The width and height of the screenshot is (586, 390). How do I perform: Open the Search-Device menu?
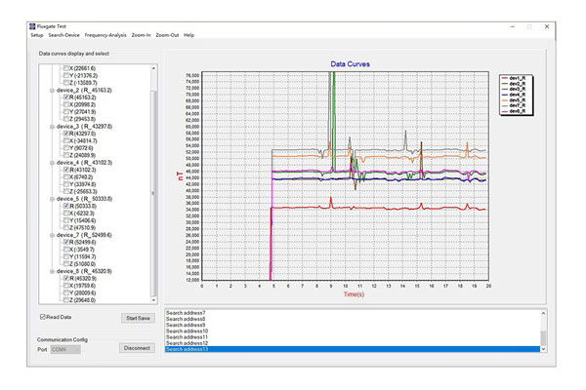(x=63, y=35)
